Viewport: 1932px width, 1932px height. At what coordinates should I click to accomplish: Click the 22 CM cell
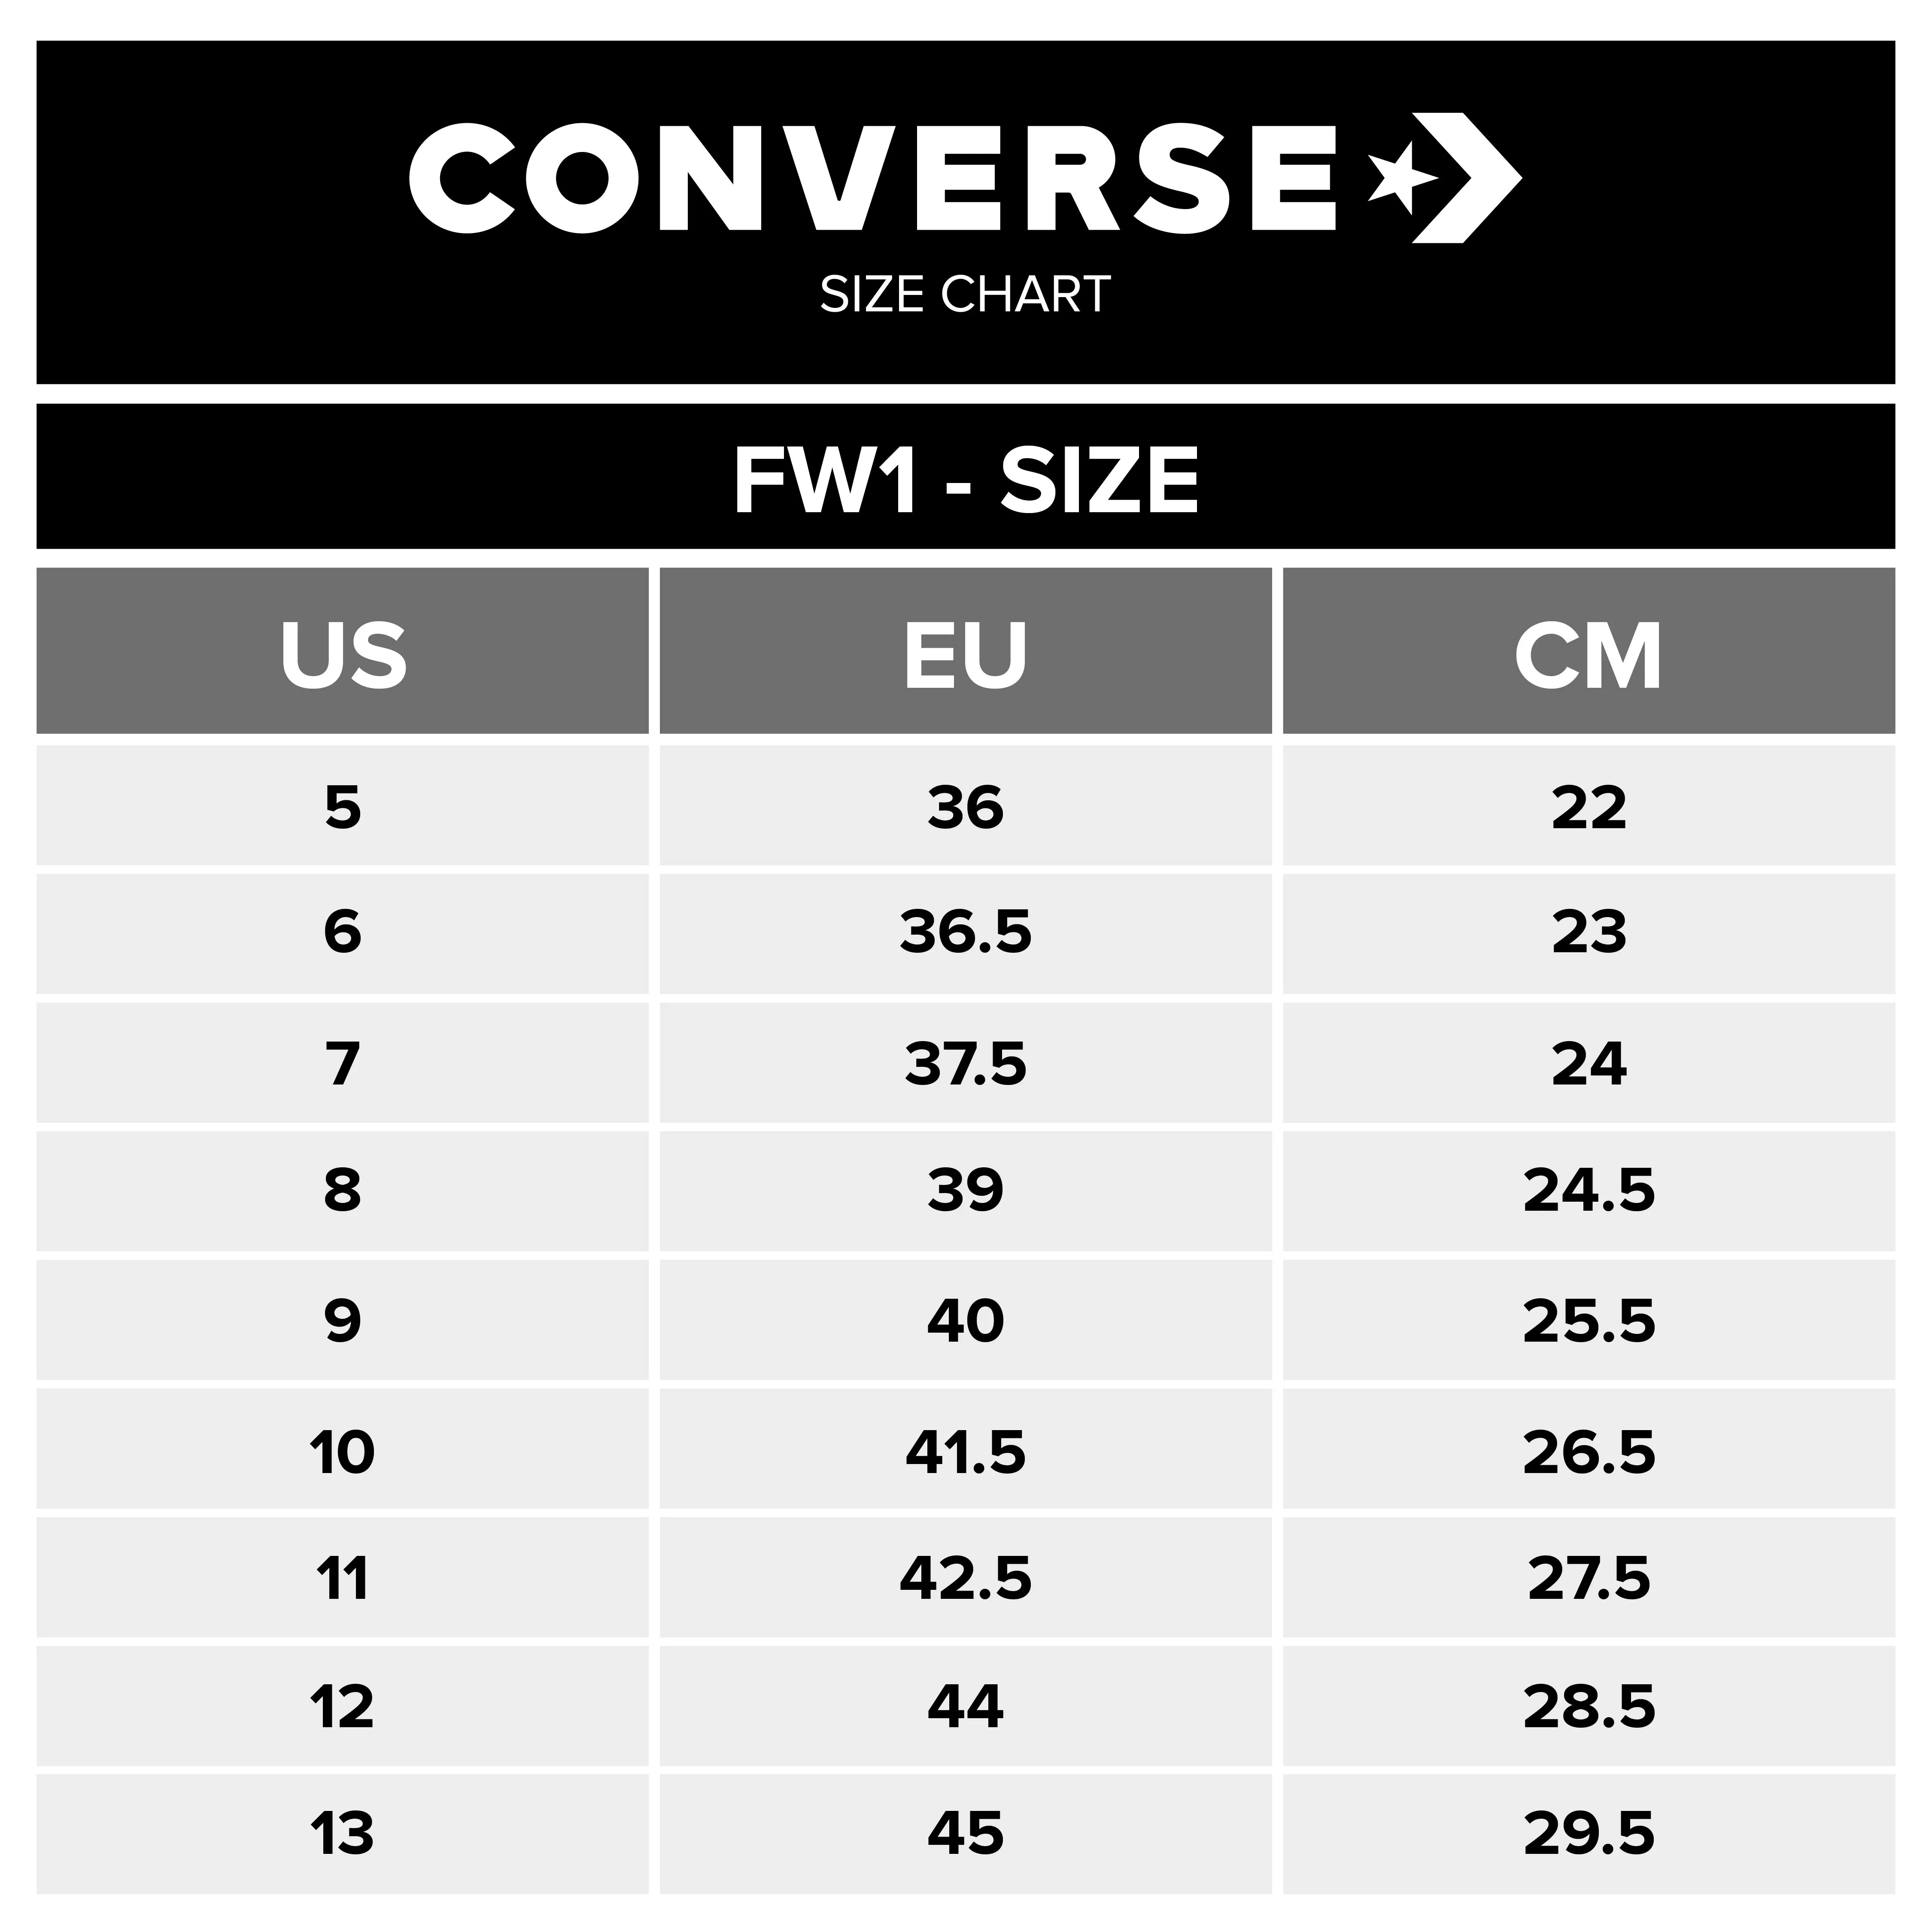(1588, 807)
